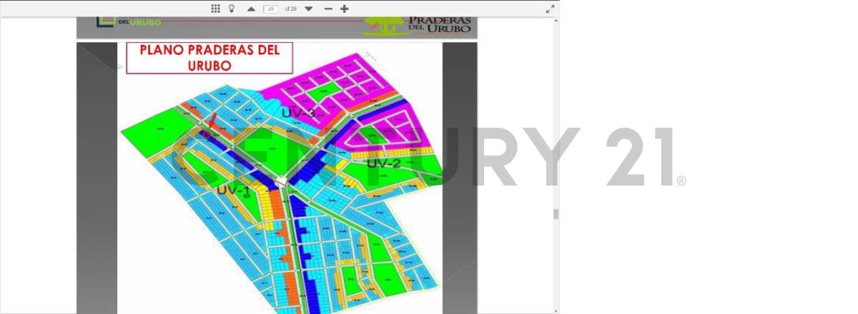
Task: Click the 'PLANO PRADERAS DEL URUBO' title box
Action: (x=209, y=58)
